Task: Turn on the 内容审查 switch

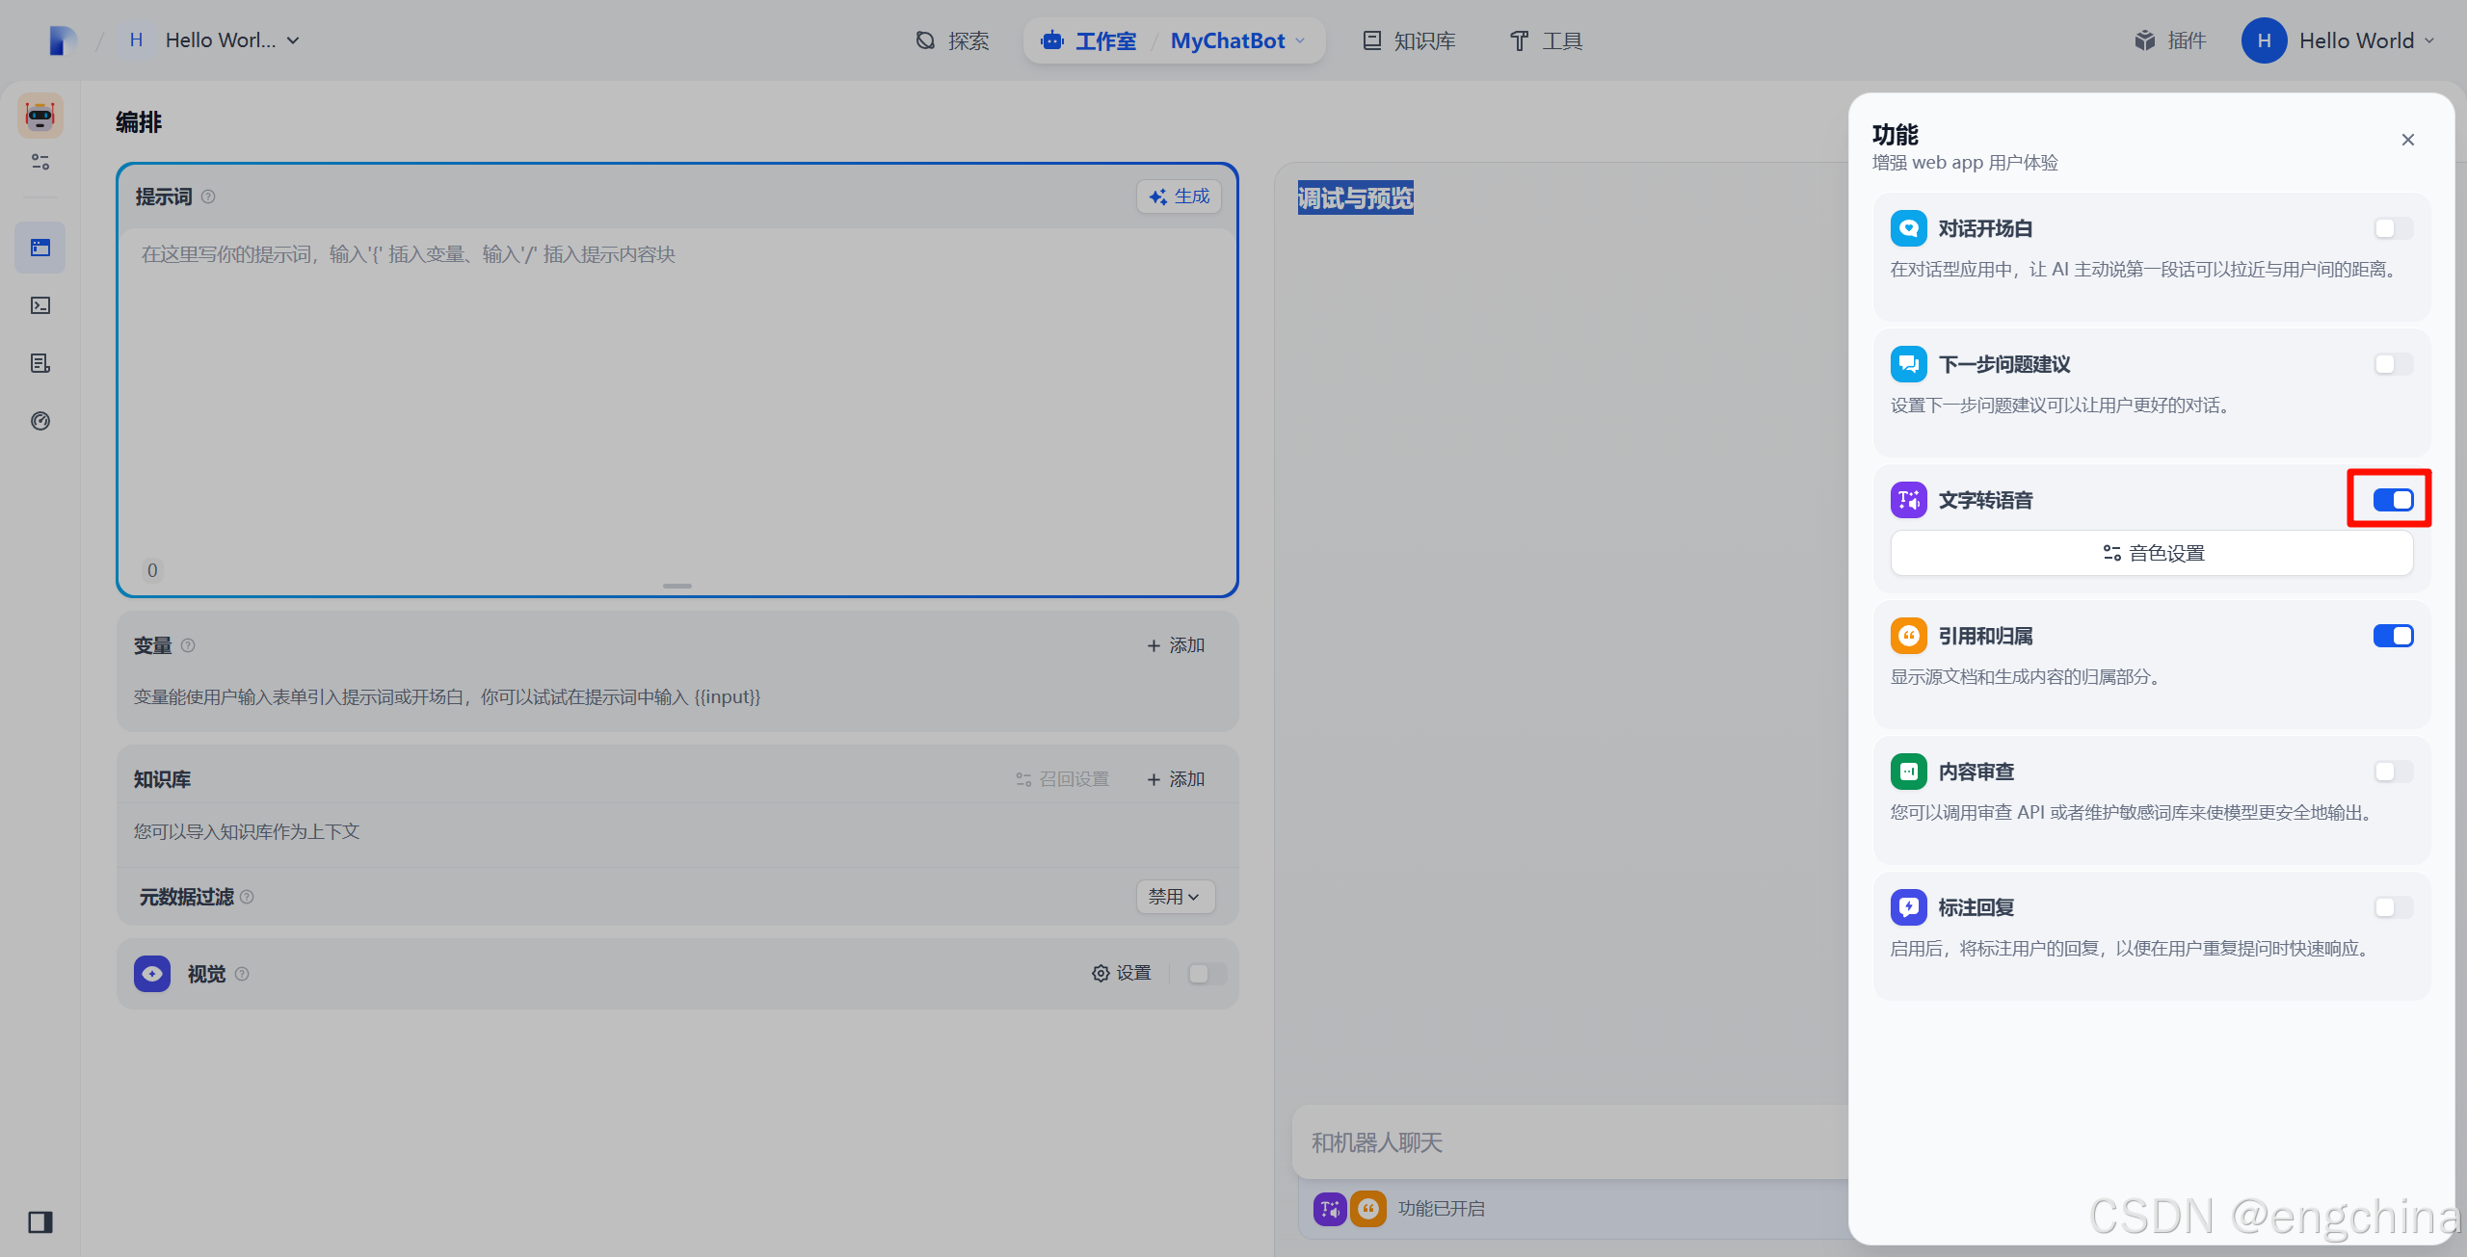Action: [2393, 772]
